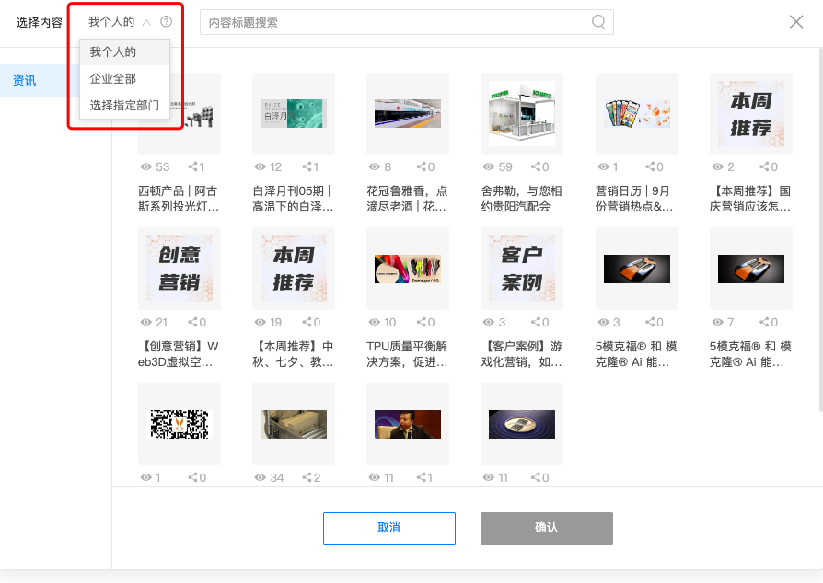This screenshot has height=583, width=823.
Task: Click the help question mark icon beside 我个人的
Action: click(x=167, y=22)
